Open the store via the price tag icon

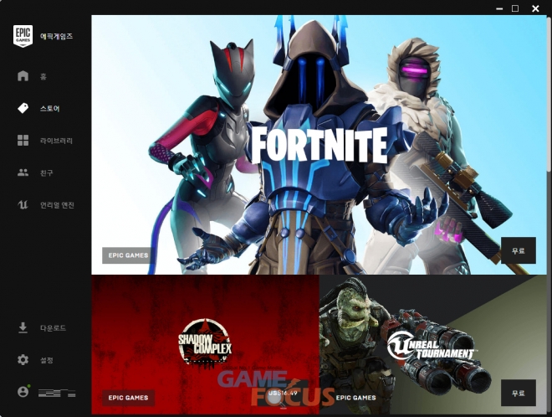[23, 108]
